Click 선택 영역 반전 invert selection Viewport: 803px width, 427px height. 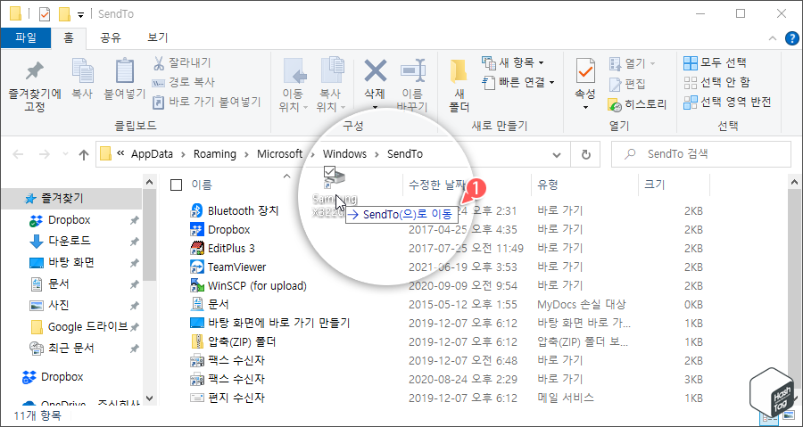[x=727, y=102]
